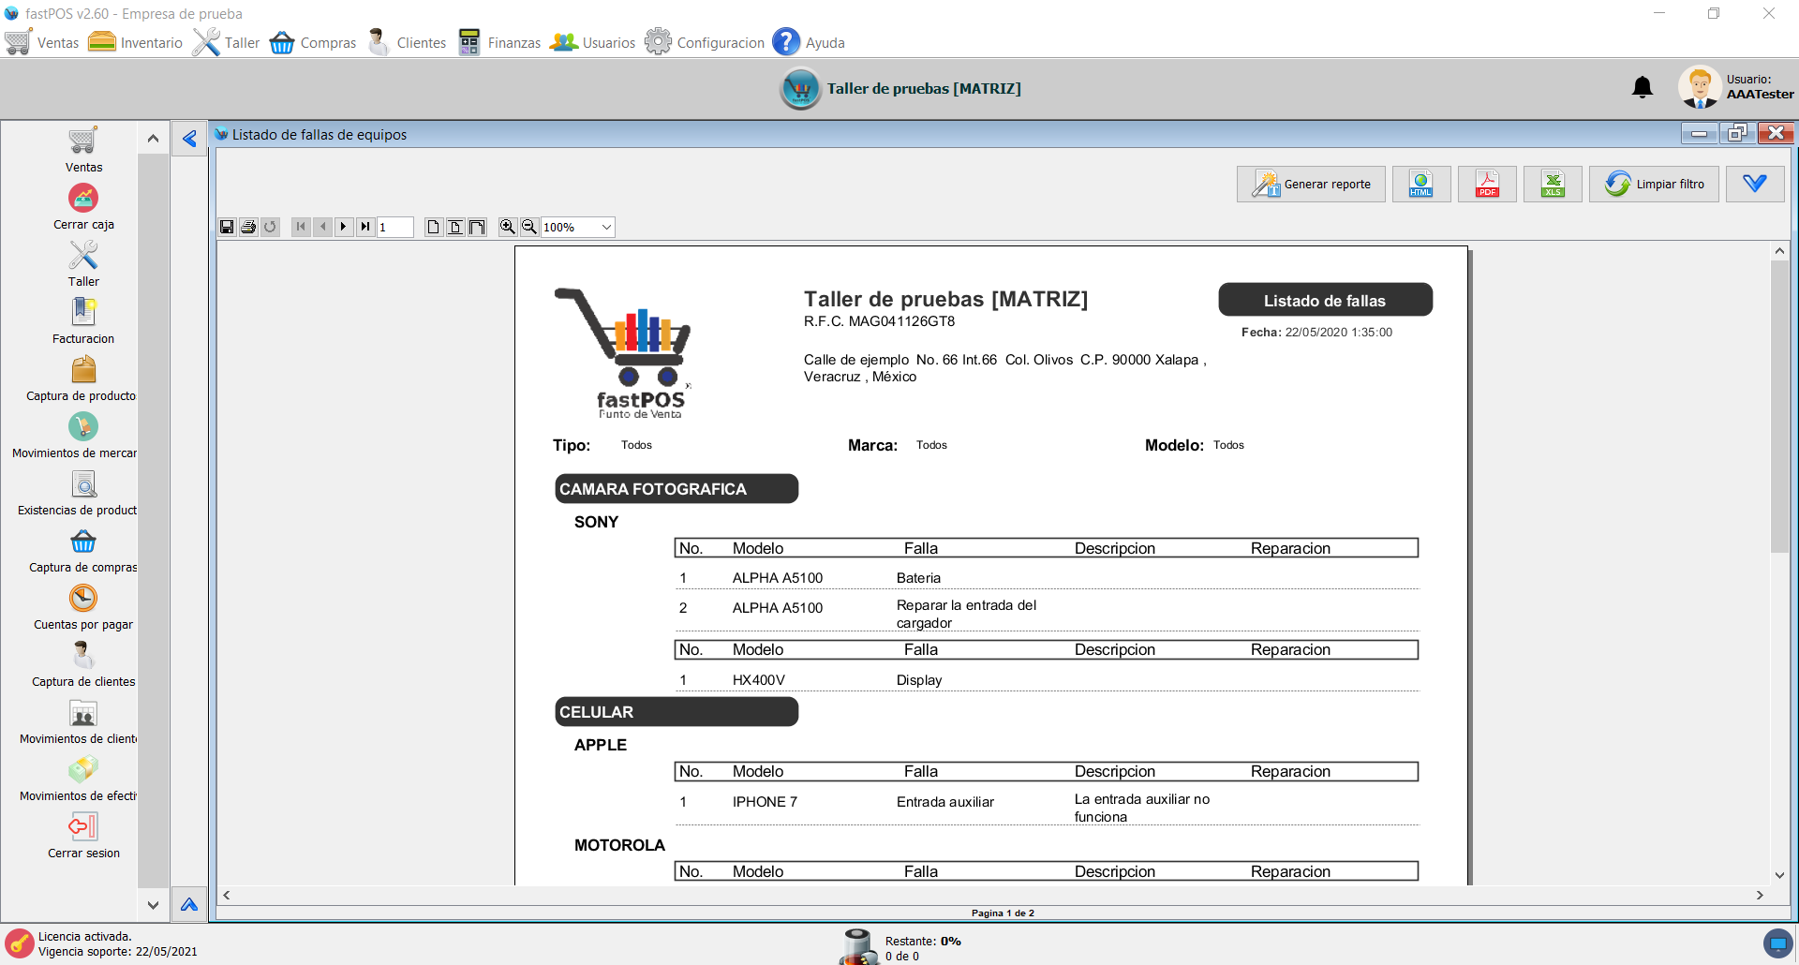
Task: Export the report as PDF
Action: pos(1487,184)
